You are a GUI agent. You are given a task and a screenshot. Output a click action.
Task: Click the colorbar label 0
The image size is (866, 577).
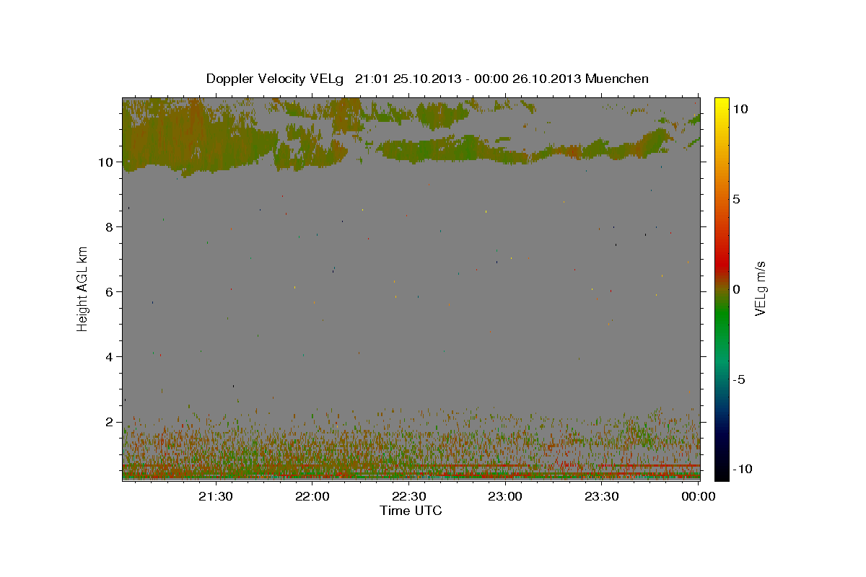736,289
